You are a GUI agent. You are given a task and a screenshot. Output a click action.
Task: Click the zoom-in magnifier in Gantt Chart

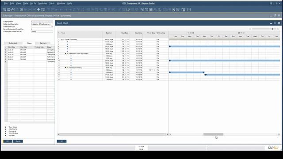click(x=278, y=29)
